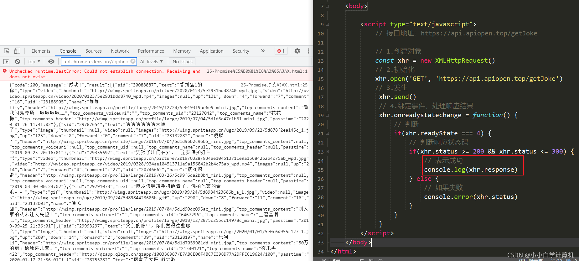
Task: Open the 25-Promise AJAX.html:25 source link
Action: coord(274,85)
